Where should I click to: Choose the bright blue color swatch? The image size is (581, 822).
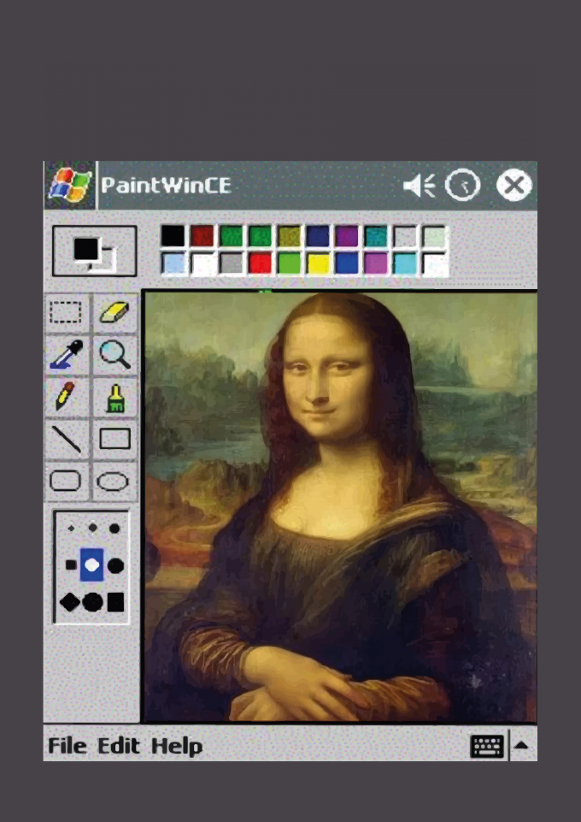347,263
